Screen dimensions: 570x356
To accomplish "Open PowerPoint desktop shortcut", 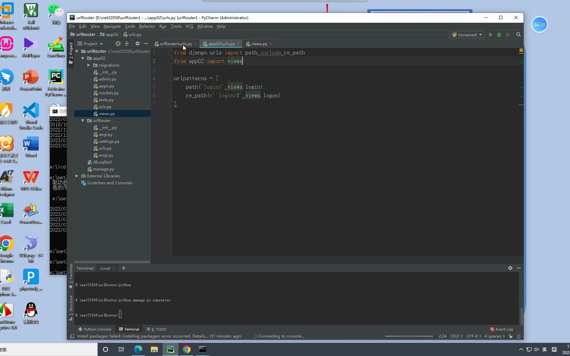I will (x=31, y=80).
